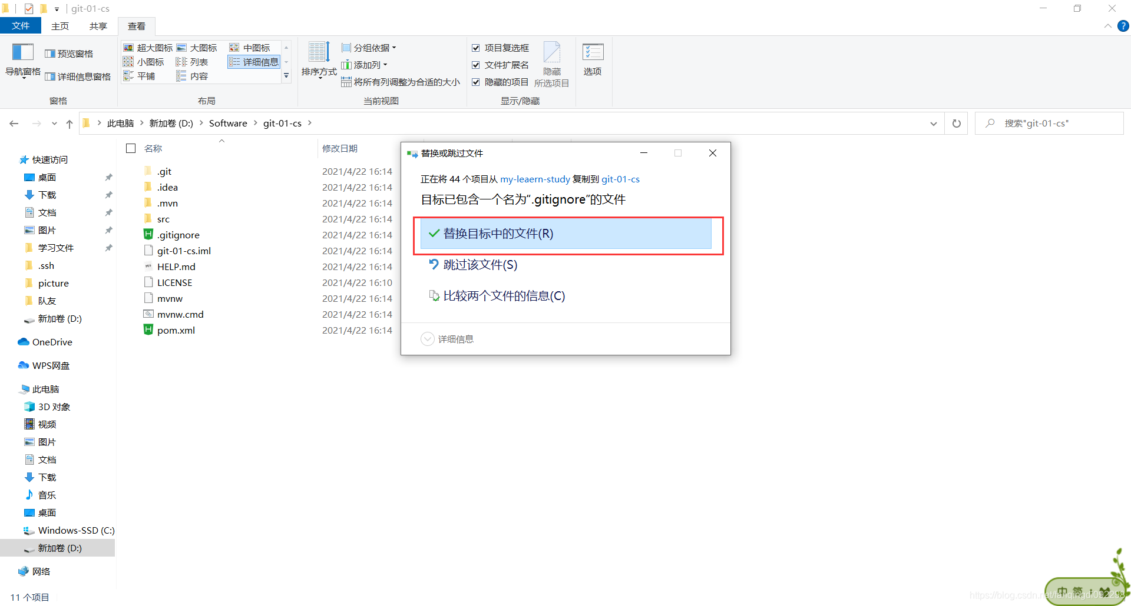Switch layout to list view

[192, 62]
